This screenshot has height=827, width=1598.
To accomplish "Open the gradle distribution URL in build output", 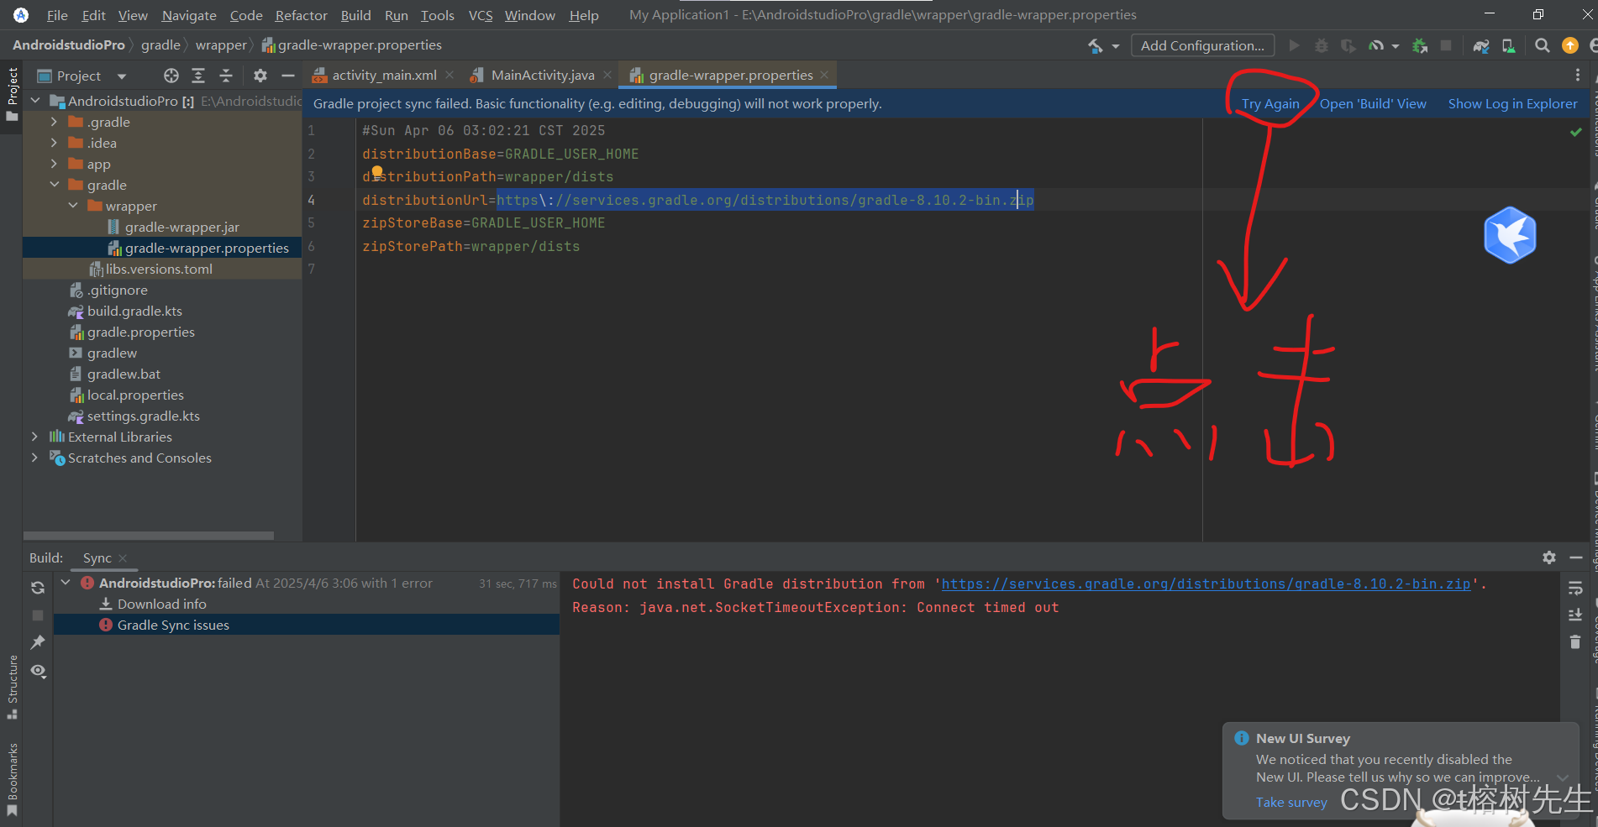I will click(1206, 584).
